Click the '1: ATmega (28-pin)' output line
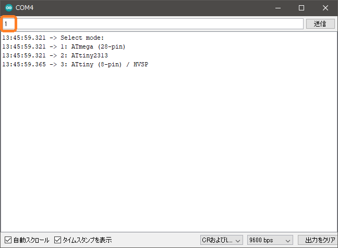338x248 pixels. tap(64, 46)
